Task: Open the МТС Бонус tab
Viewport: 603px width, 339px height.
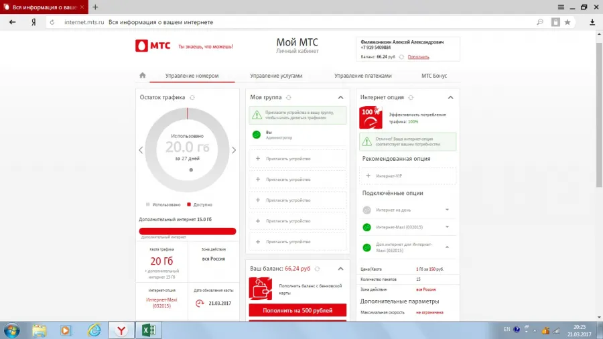Action: tap(434, 76)
